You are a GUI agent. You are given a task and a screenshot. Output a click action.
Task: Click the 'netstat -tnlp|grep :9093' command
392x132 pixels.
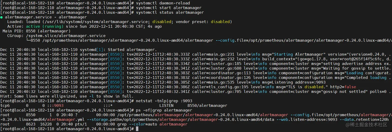[164, 101]
